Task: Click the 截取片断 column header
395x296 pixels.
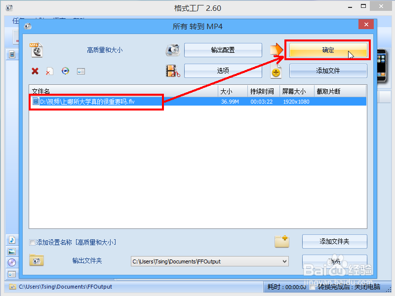Action: click(340, 91)
